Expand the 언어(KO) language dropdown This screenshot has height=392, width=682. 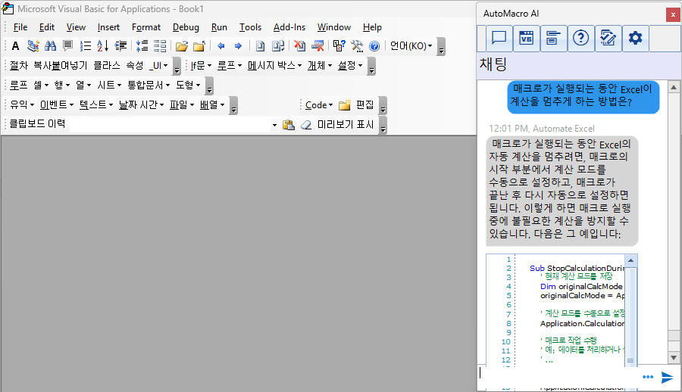click(411, 46)
